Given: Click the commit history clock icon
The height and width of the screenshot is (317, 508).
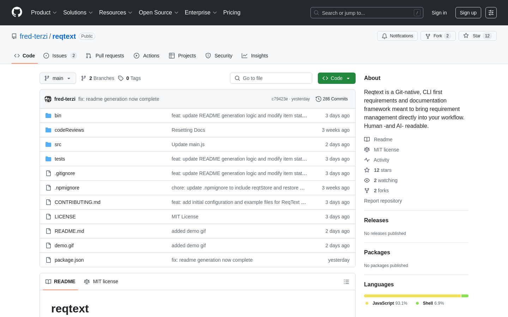Looking at the screenshot, I should [319, 99].
